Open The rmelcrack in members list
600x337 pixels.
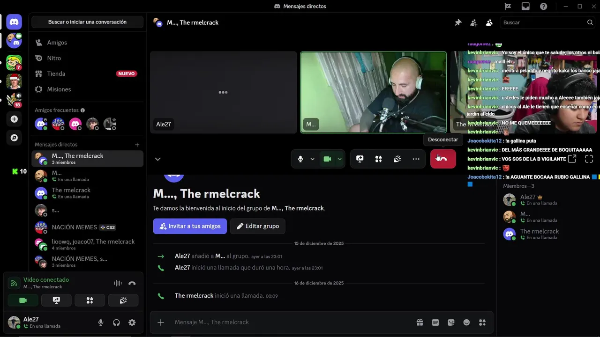click(547, 234)
